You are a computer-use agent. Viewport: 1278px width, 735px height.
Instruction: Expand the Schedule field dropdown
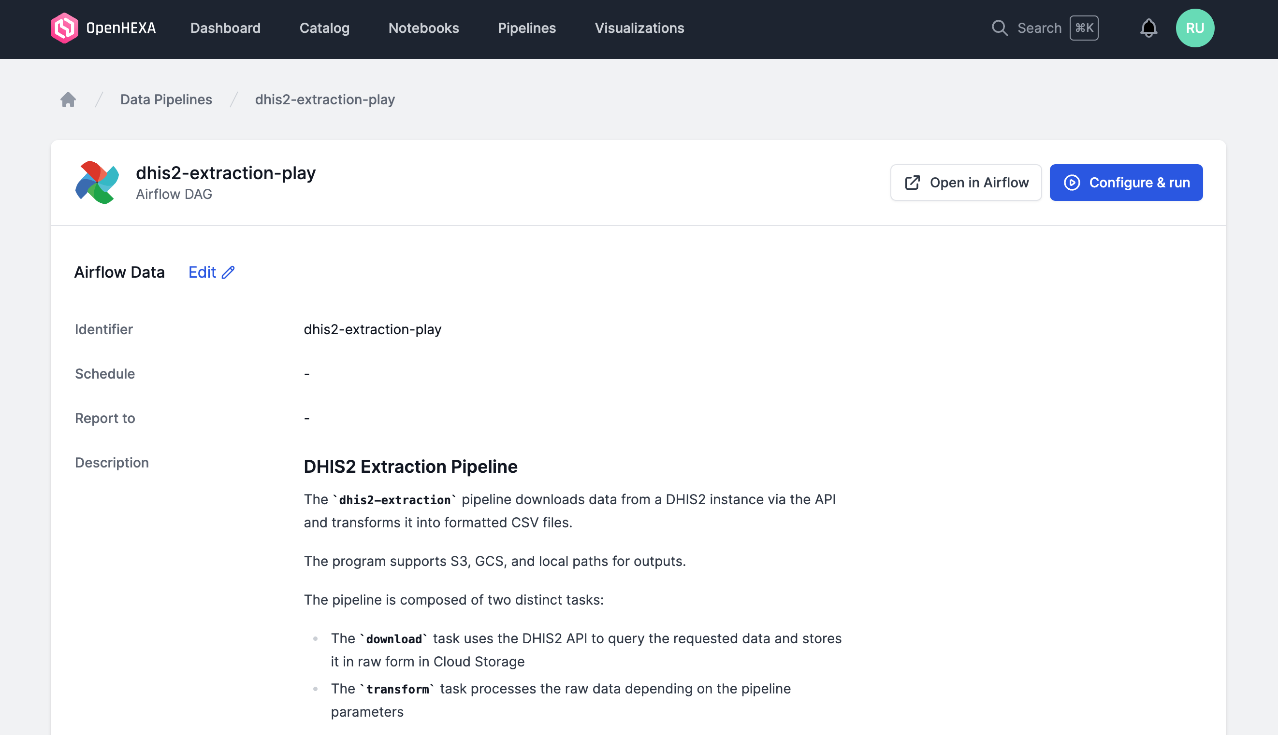[x=306, y=373]
